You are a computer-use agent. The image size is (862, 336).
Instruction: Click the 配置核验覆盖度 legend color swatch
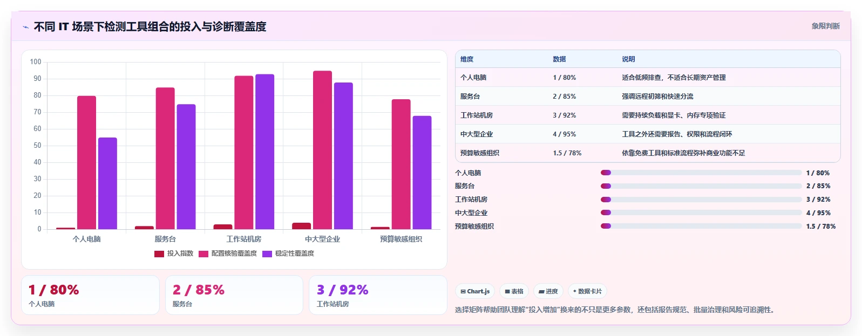203,254
